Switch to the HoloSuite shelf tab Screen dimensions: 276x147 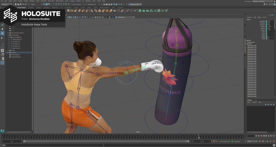coord(120,8)
